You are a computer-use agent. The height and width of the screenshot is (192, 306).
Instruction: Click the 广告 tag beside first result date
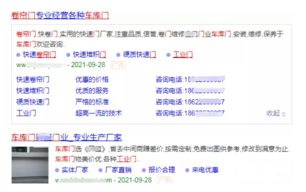(118, 65)
